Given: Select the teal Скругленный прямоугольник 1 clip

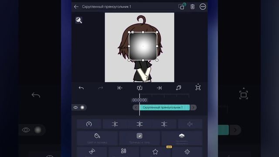Looking at the screenshot, I should click(x=165, y=107).
